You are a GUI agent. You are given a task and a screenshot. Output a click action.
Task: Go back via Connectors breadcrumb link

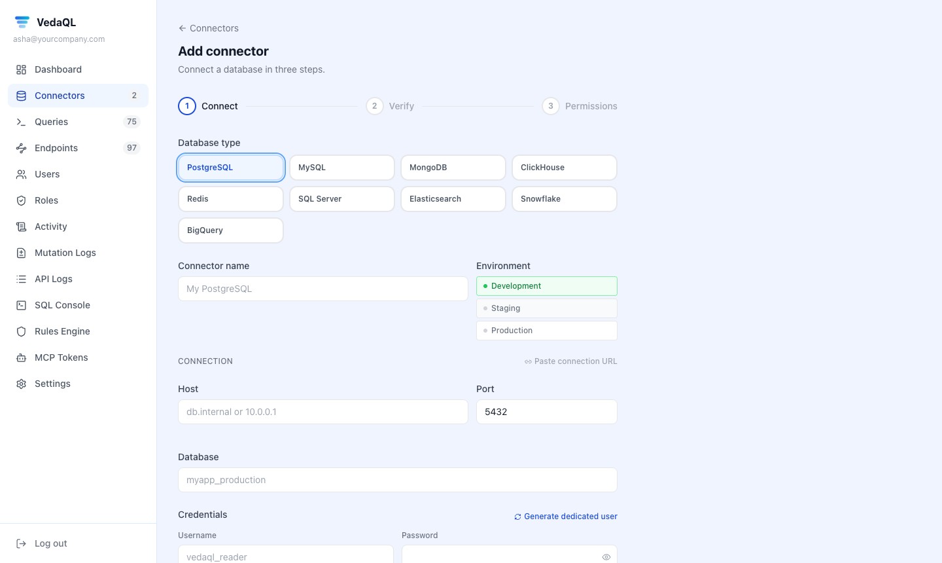click(208, 28)
